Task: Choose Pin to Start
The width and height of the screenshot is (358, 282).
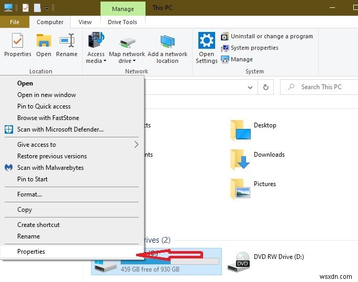Action: coord(72,179)
